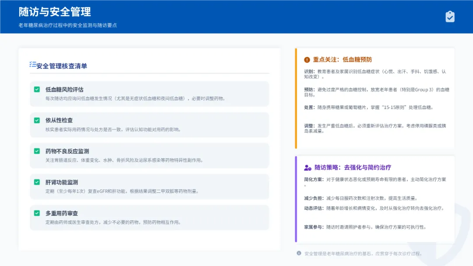Click the 调整 paragraph about 磺脲类
473x266 pixels.
(375, 128)
